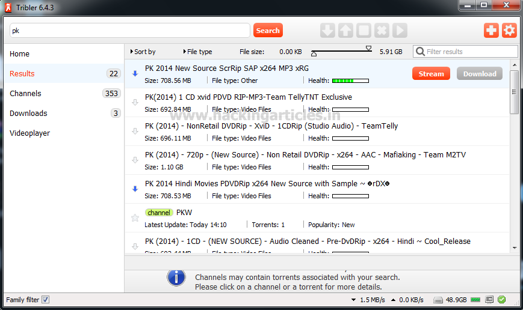The height and width of the screenshot is (310, 523).
Task: Click the 1.5 MB/s download speed text
Action: pos(372,300)
